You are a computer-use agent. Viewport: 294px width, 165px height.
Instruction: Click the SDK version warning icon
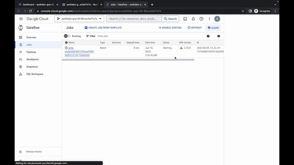tap(181, 48)
